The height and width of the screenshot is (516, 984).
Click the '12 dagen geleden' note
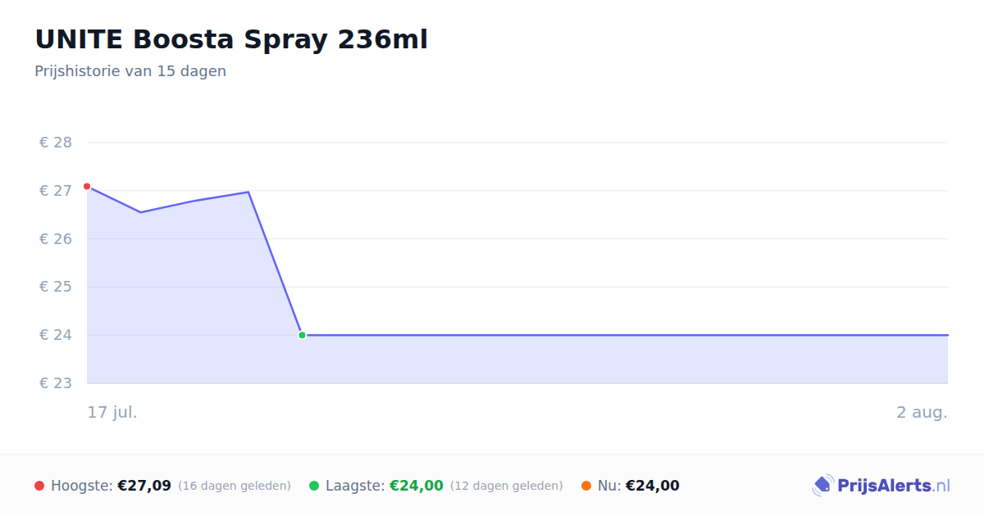point(507,486)
